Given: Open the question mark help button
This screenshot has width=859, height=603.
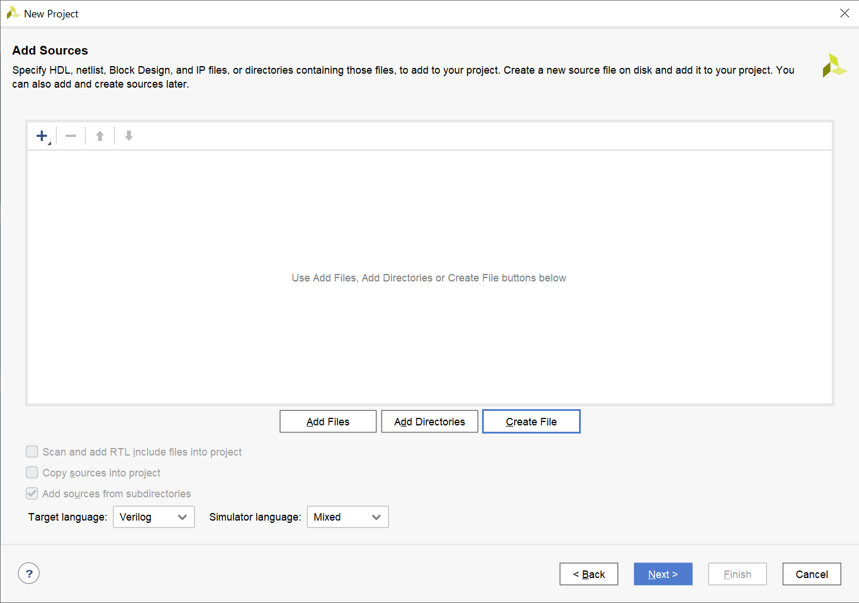Looking at the screenshot, I should [29, 573].
